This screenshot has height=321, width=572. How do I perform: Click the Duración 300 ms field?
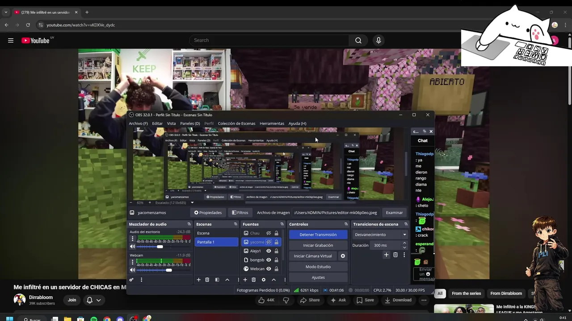pyautogui.click(x=386, y=245)
